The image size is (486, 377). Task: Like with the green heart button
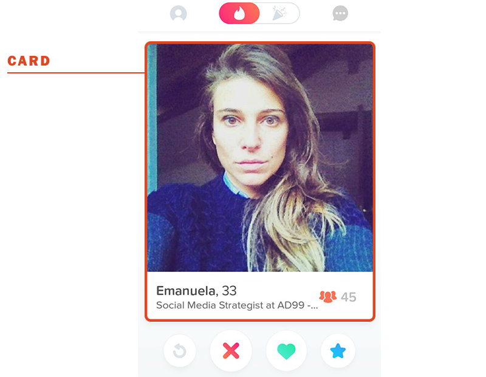coord(286,351)
